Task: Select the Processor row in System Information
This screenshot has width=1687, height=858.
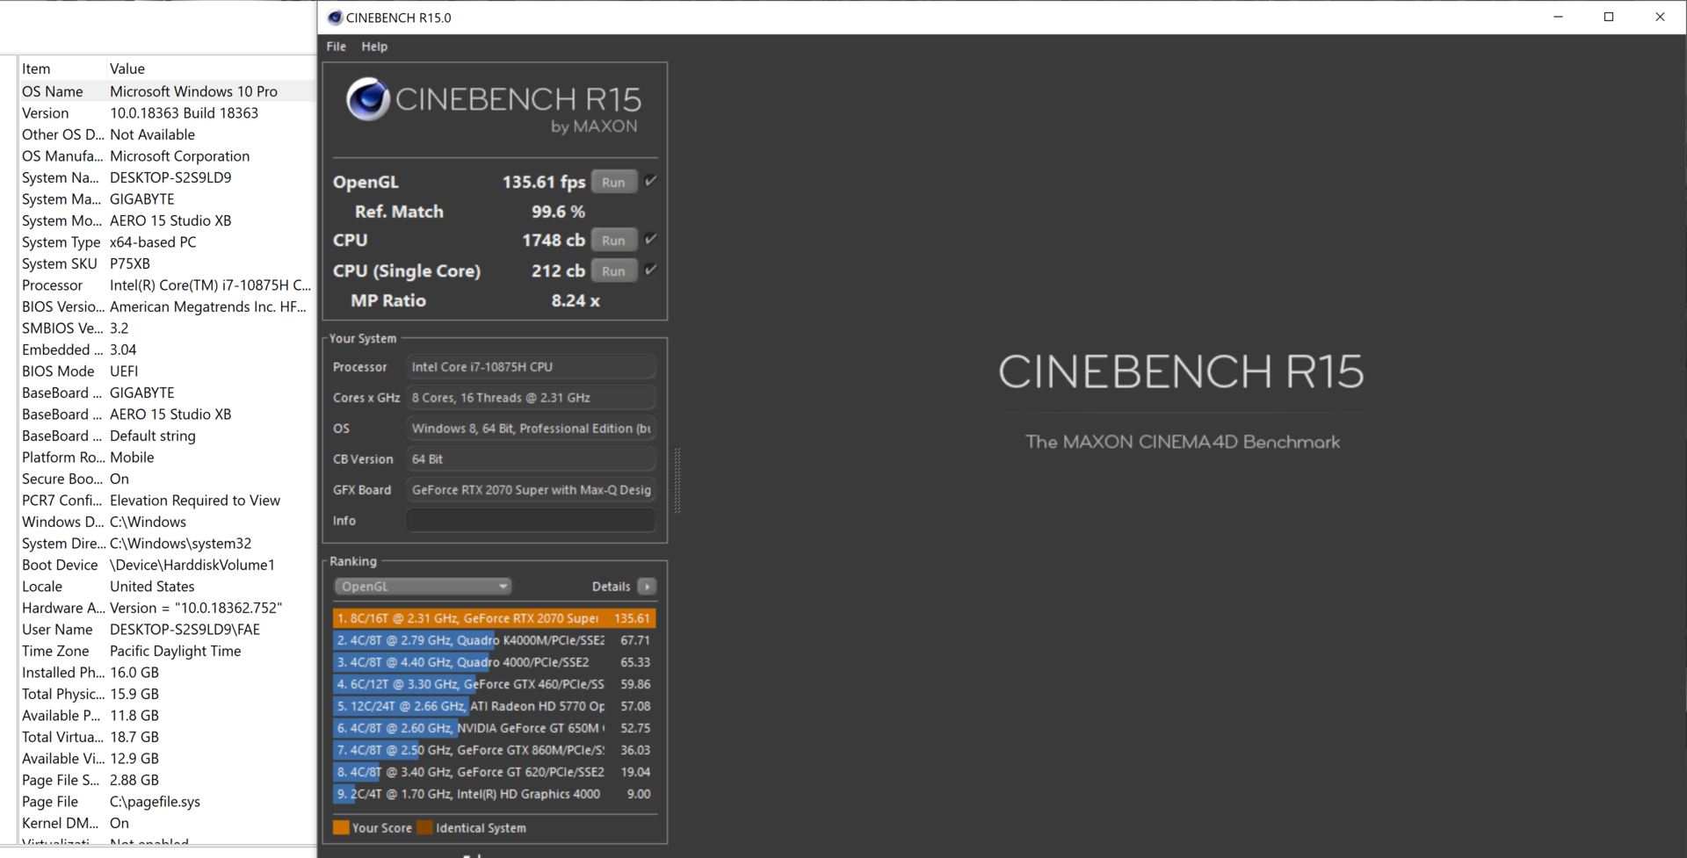Action: pyautogui.click(x=167, y=285)
